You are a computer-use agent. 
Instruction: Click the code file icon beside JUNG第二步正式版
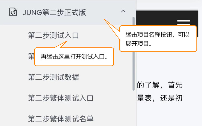(13, 12)
